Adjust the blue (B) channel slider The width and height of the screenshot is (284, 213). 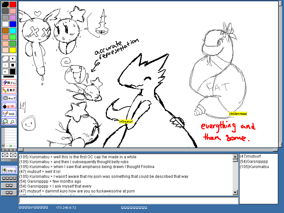[15, 138]
